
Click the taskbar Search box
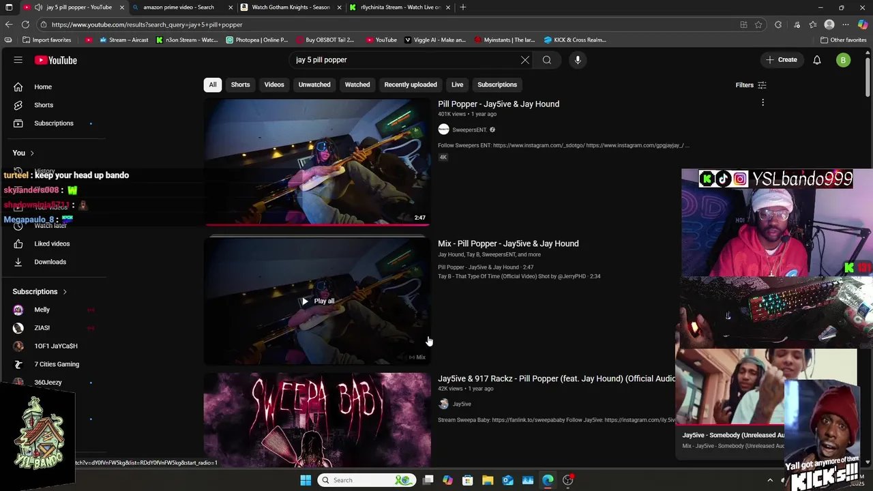[367, 480]
